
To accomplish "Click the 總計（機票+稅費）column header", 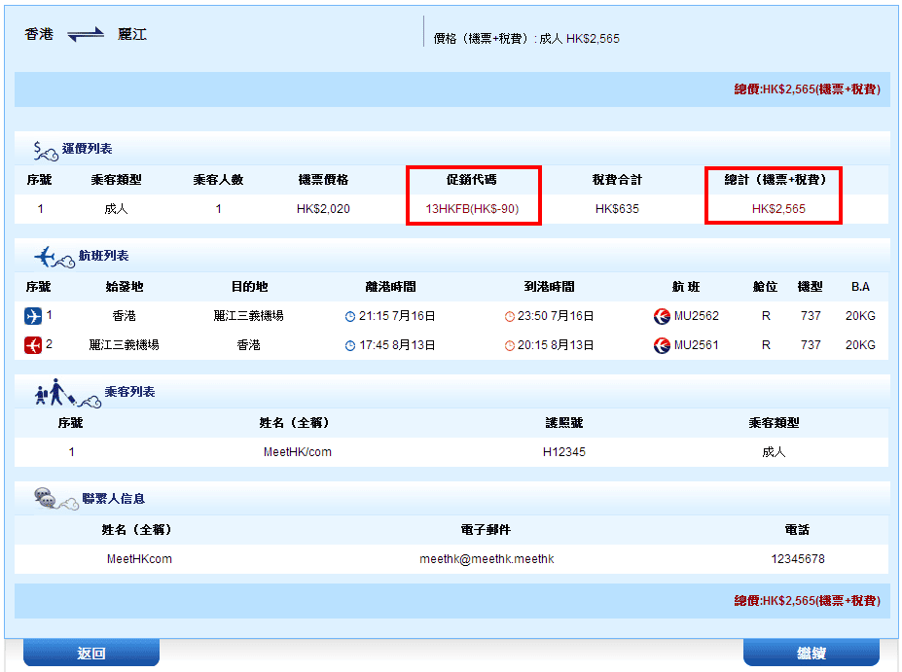I will click(x=774, y=180).
